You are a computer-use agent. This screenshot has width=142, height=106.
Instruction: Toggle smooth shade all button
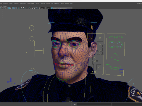pyautogui.click(x=9, y=8)
